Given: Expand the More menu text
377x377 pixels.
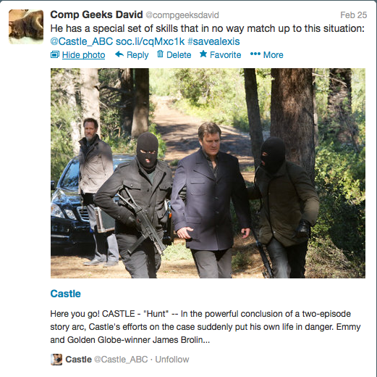Looking at the screenshot, I should (x=273, y=55).
